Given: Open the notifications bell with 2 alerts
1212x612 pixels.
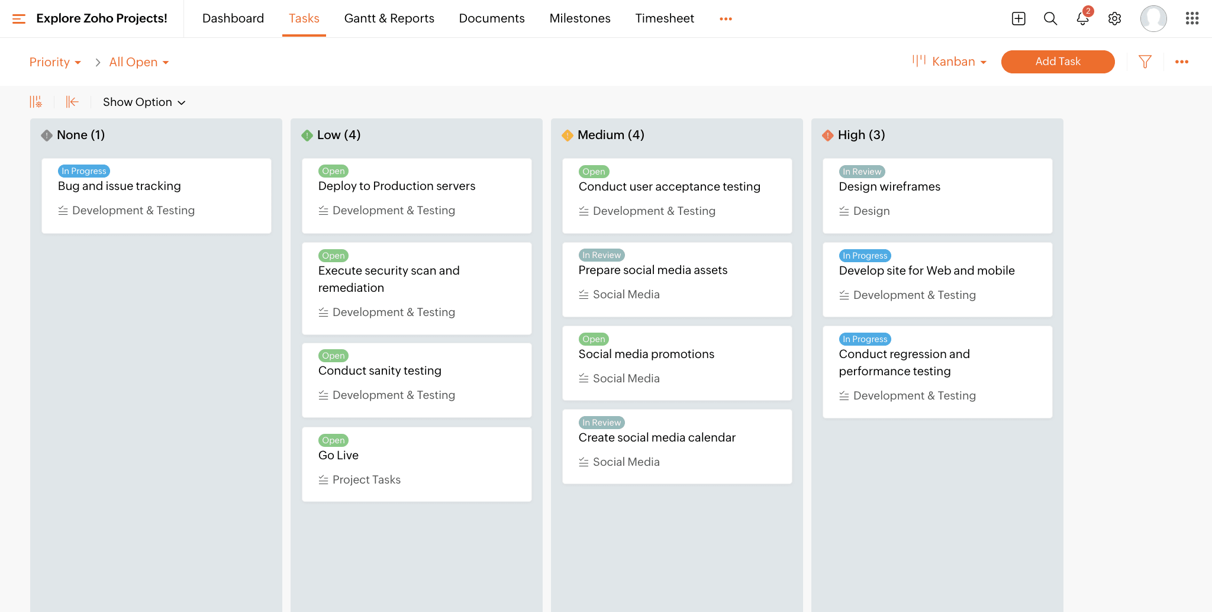Looking at the screenshot, I should [x=1082, y=18].
